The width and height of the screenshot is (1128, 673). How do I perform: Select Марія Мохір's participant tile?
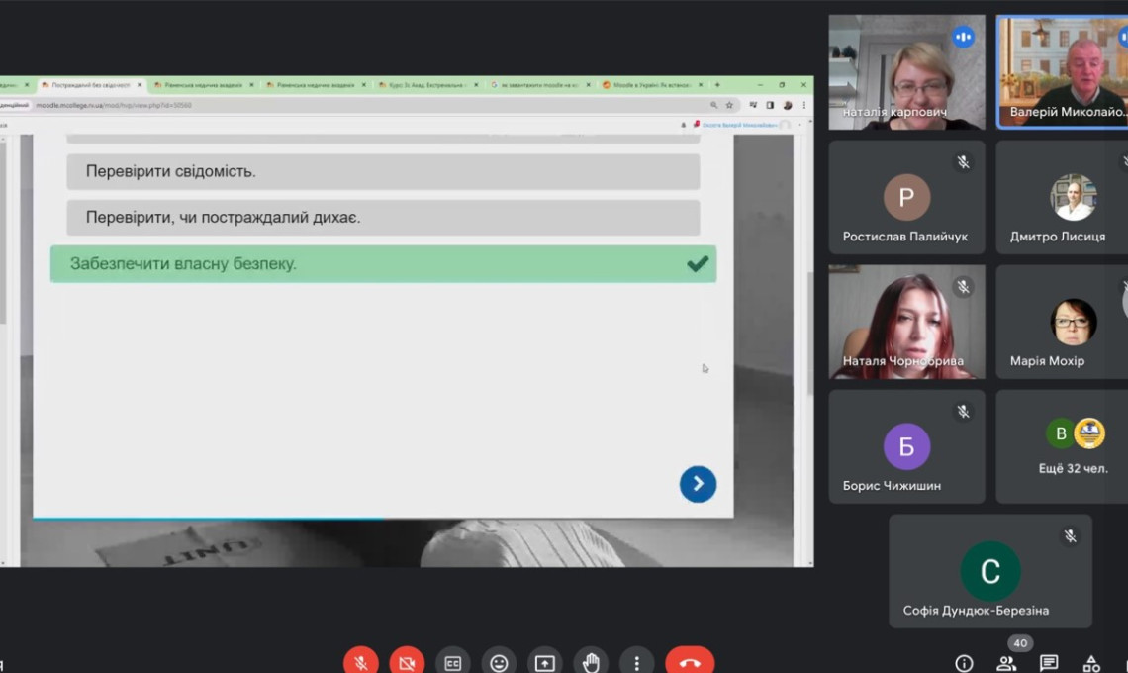(x=1063, y=322)
